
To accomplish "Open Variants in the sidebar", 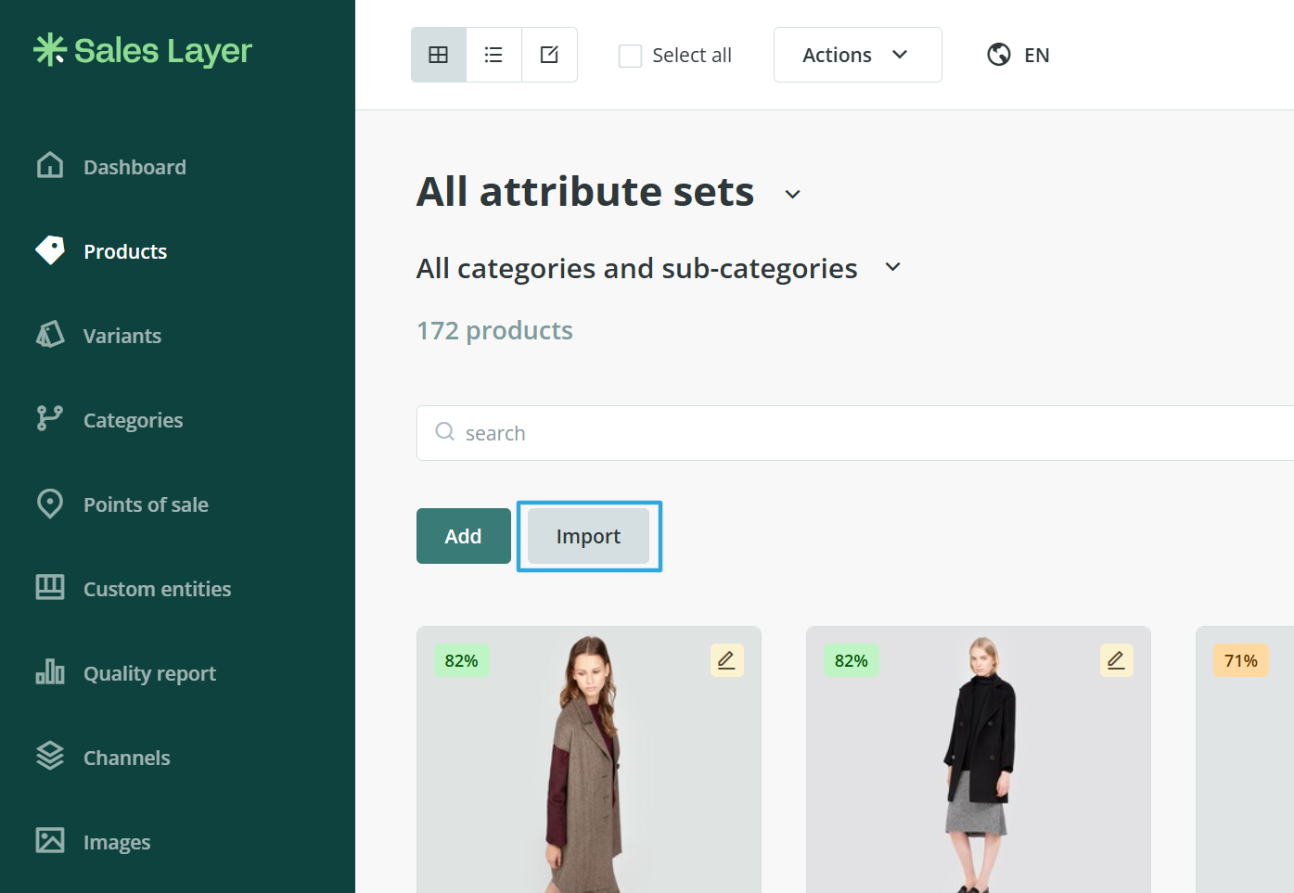I will point(122,336).
